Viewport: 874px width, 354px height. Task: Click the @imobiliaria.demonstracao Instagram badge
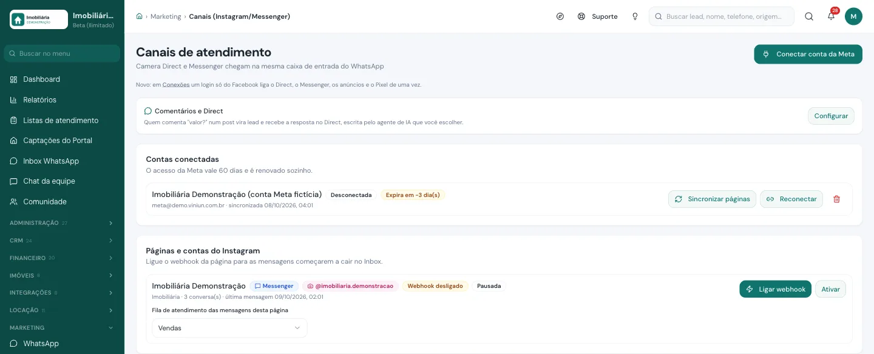pos(350,286)
